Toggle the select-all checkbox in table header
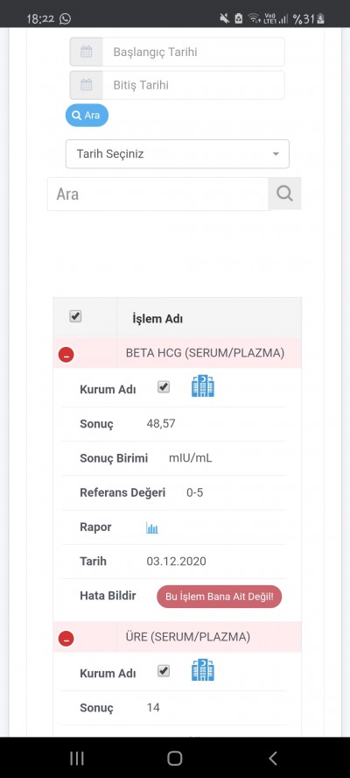The width and height of the screenshot is (350, 778). (75, 316)
